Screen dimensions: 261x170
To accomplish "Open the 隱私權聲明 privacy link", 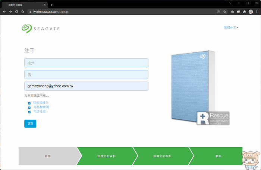I will coord(41,107).
